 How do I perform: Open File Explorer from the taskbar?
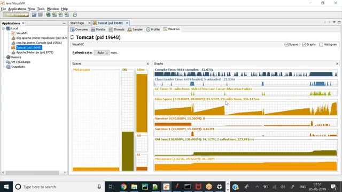click(x=134, y=187)
